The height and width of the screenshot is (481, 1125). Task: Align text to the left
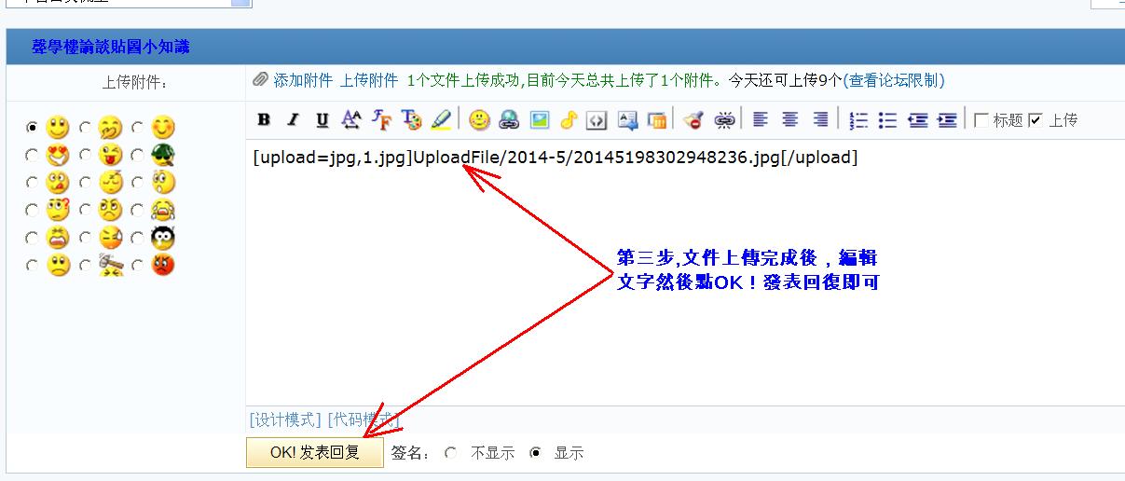tap(761, 119)
